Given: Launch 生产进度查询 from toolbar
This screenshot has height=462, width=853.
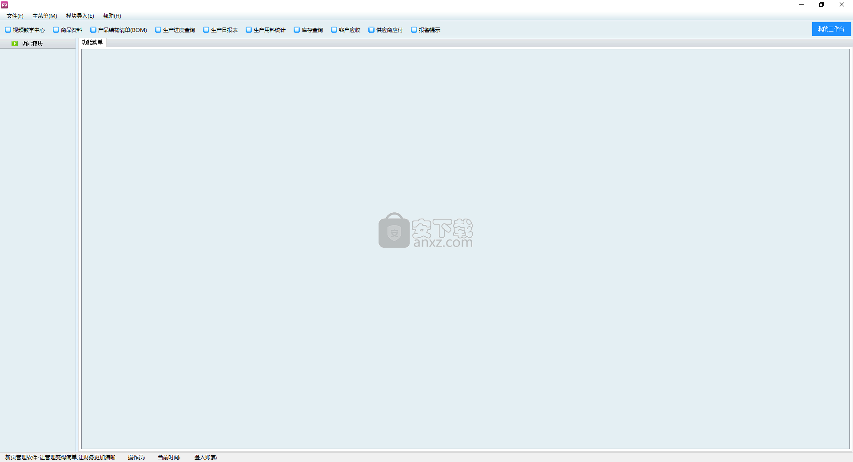Looking at the screenshot, I should click(x=175, y=30).
